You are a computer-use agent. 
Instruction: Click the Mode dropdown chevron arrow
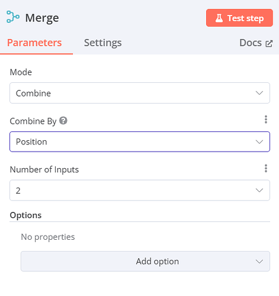coord(259,93)
